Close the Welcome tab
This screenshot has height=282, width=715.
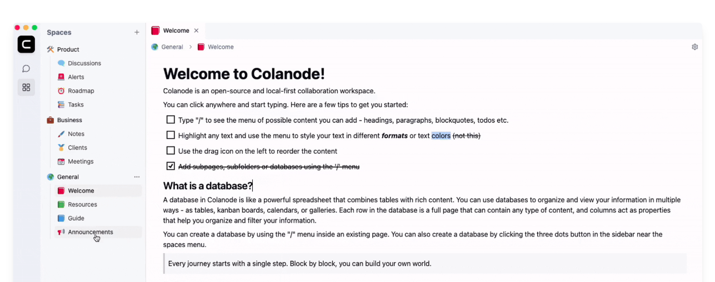tap(196, 31)
